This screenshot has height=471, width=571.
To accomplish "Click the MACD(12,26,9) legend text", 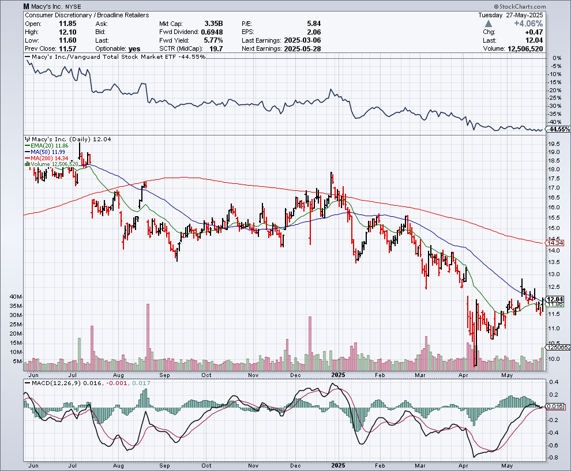I will coord(57,383).
